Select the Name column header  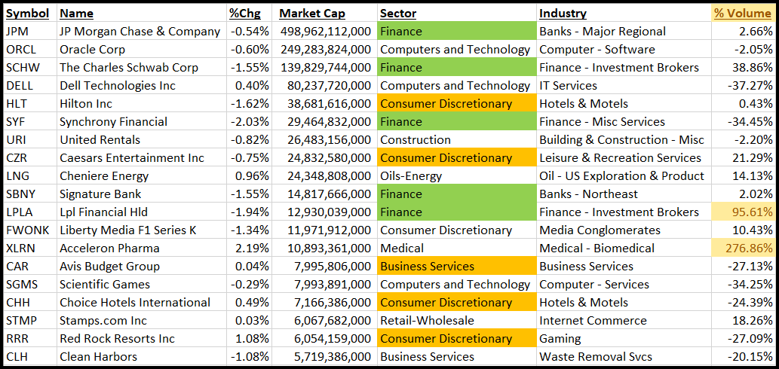click(x=76, y=14)
